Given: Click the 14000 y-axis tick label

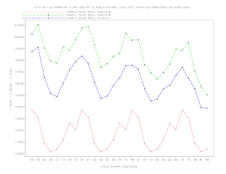Looking at the screenshot, I should pos(19,107).
